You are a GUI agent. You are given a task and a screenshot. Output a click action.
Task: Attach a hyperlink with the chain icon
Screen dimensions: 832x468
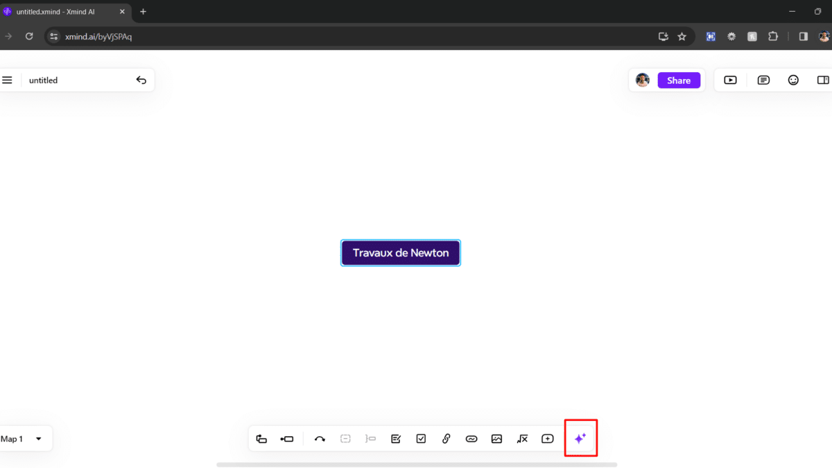pos(447,439)
